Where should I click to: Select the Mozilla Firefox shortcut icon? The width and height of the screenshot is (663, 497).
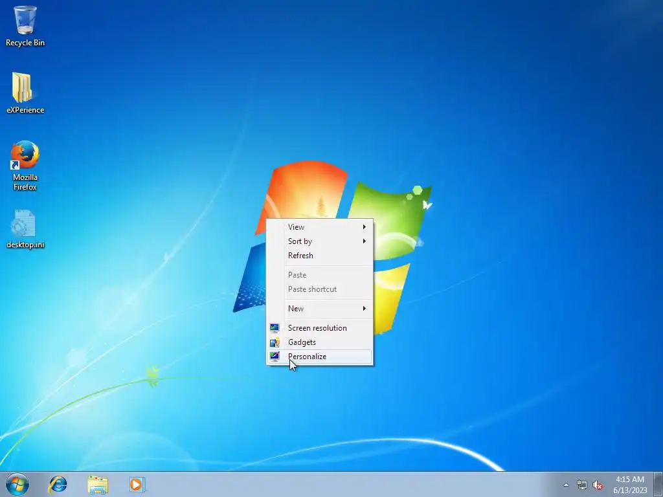click(x=25, y=166)
